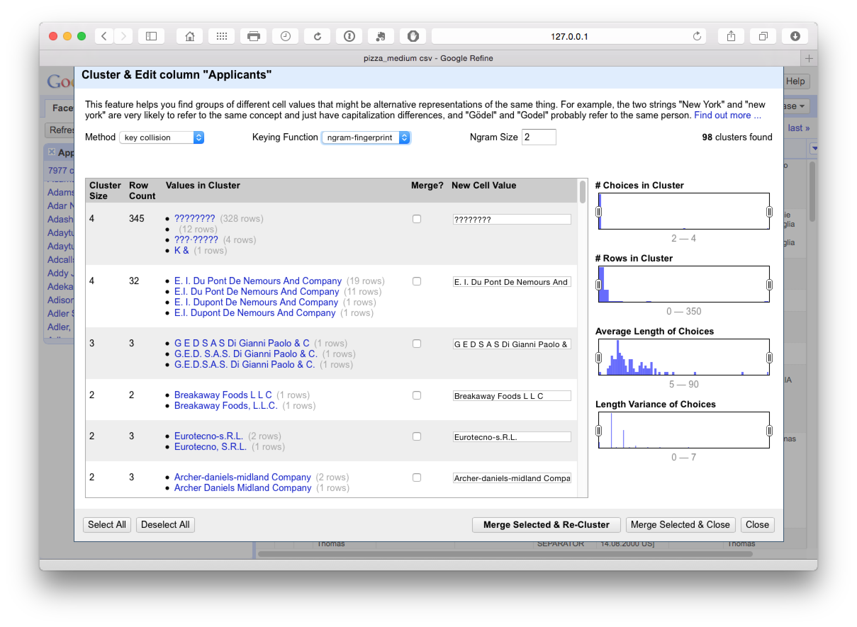Go forward with browser forward arrow
This screenshot has height=627, width=857.
click(x=123, y=36)
